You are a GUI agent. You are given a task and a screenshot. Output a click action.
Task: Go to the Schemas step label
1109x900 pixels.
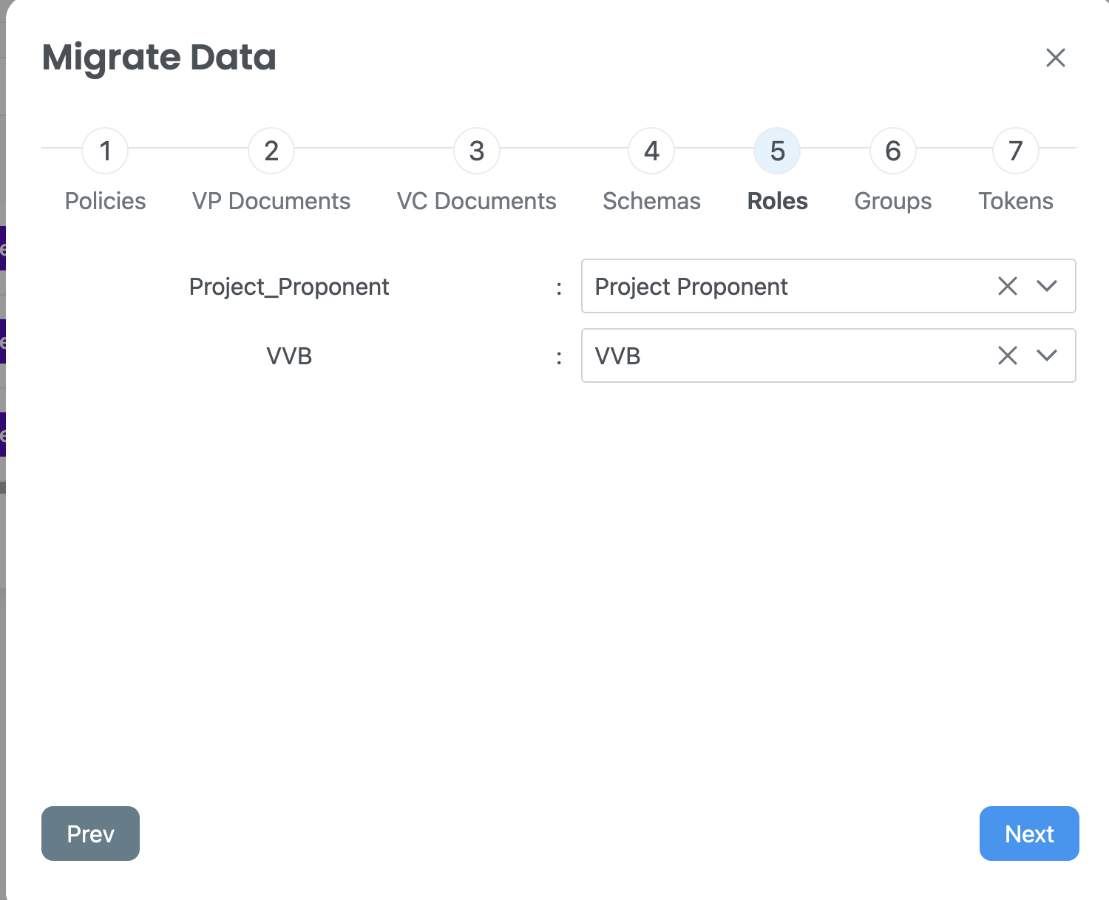pyautogui.click(x=651, y=201)
